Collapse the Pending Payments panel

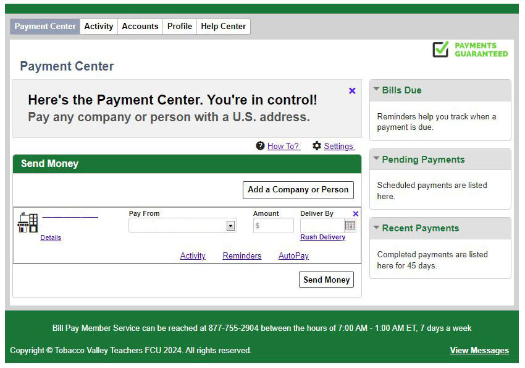click(376, 159)
